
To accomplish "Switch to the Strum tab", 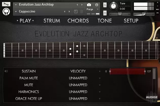I will (52, 21).
